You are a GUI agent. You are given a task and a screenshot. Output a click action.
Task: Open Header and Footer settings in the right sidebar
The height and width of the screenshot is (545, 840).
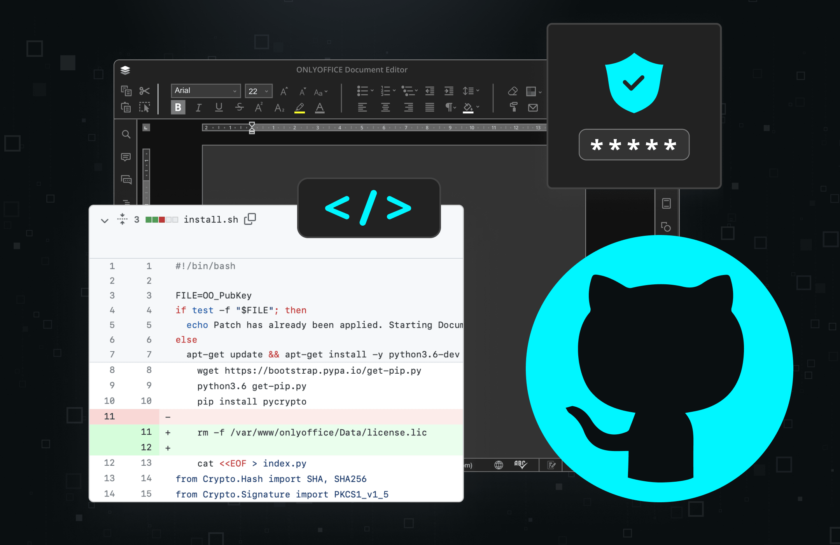[x=666, y=203]
